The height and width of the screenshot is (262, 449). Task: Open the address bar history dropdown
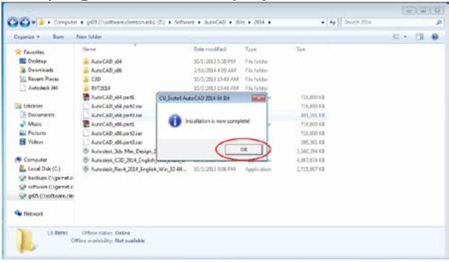pyautogui.click(x=323, y=22)
